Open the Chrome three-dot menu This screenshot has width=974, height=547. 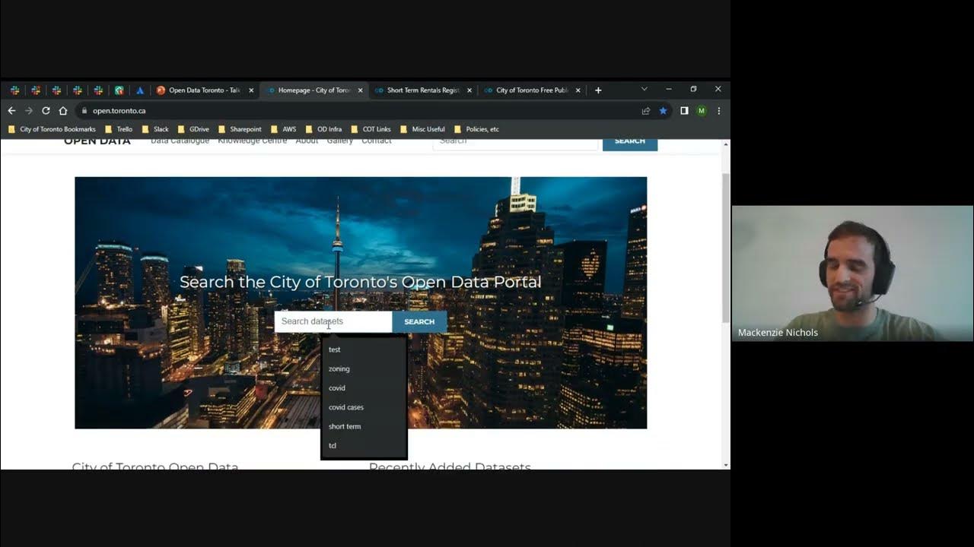point(718,111)
